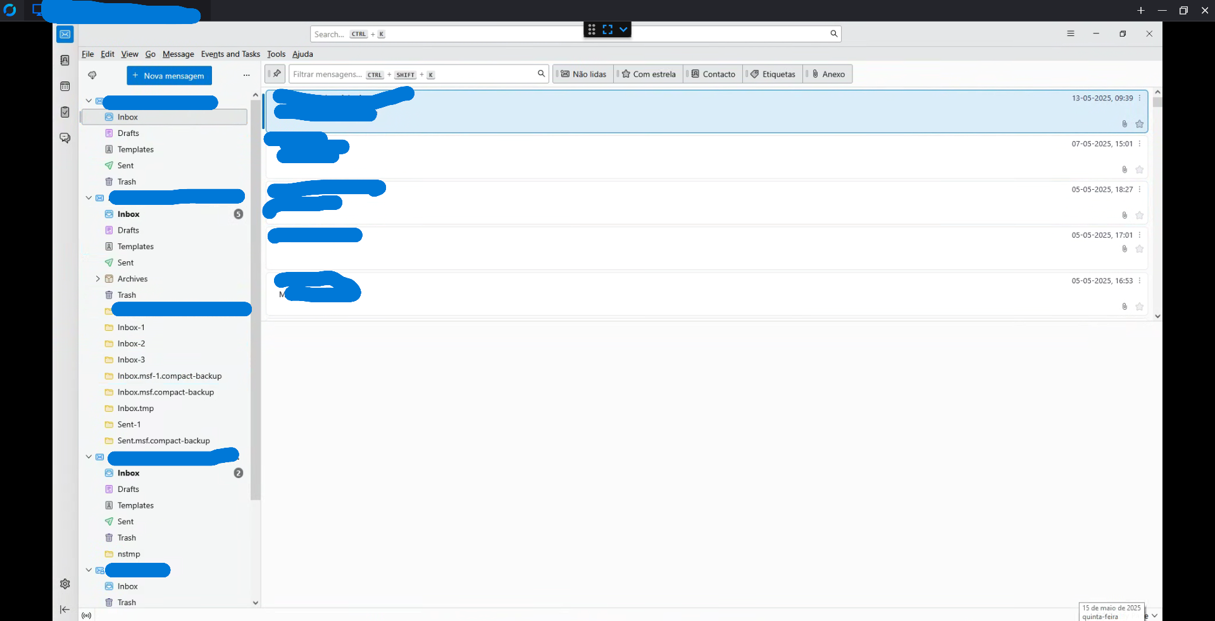Open more options for 05-05-2025, 16:53 message
Viewport: 1215px width, 621px height.
click(1140, 281)
